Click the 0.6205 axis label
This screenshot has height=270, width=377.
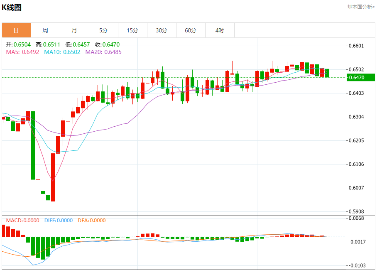(x=356, y=140)
